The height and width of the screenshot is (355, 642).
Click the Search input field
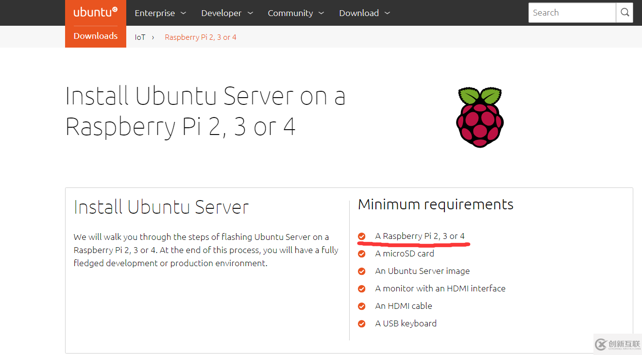tap(572, 13)
